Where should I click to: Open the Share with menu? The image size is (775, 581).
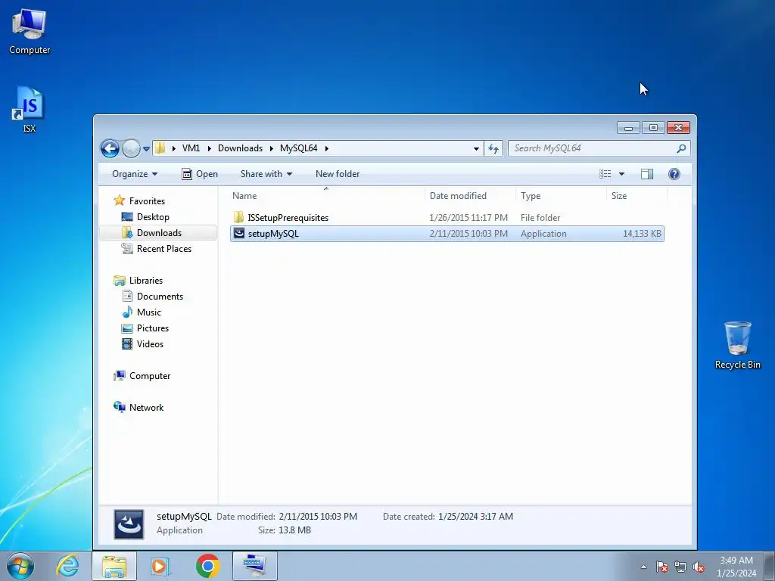(x=266, y=174)
